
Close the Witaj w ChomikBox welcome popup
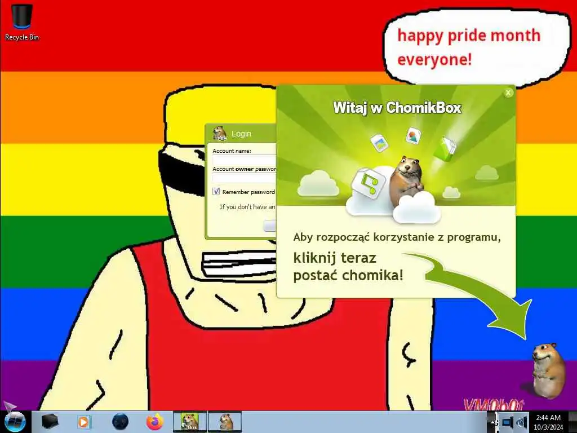coord(508,93)
